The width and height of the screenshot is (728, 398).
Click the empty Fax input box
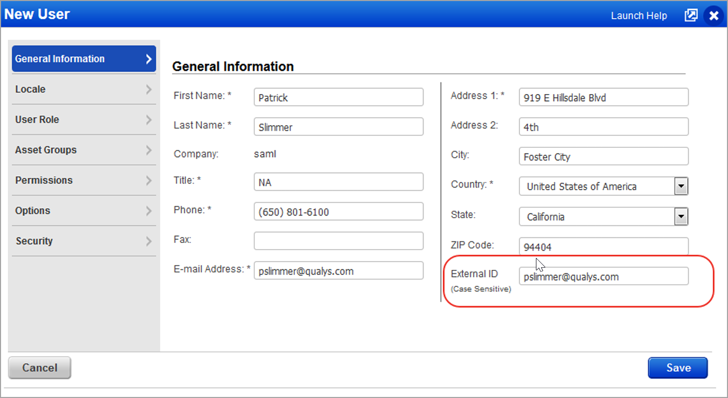338,240
